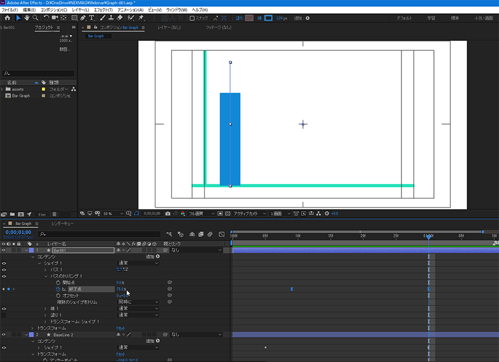The width and height of the screenshot is (499, 362).
Task: Select the Type (T) tool
Action: 91,18
